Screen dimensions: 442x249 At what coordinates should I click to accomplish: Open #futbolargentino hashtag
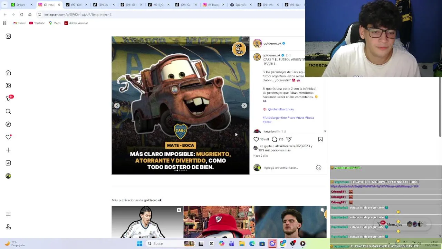click(x=275, y=118)
